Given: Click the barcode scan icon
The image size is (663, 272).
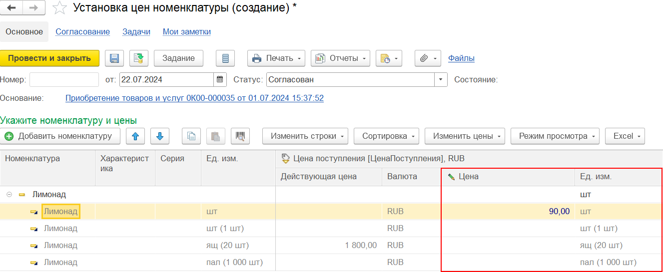Looking at the screenshot, I should tap(240, 136).
